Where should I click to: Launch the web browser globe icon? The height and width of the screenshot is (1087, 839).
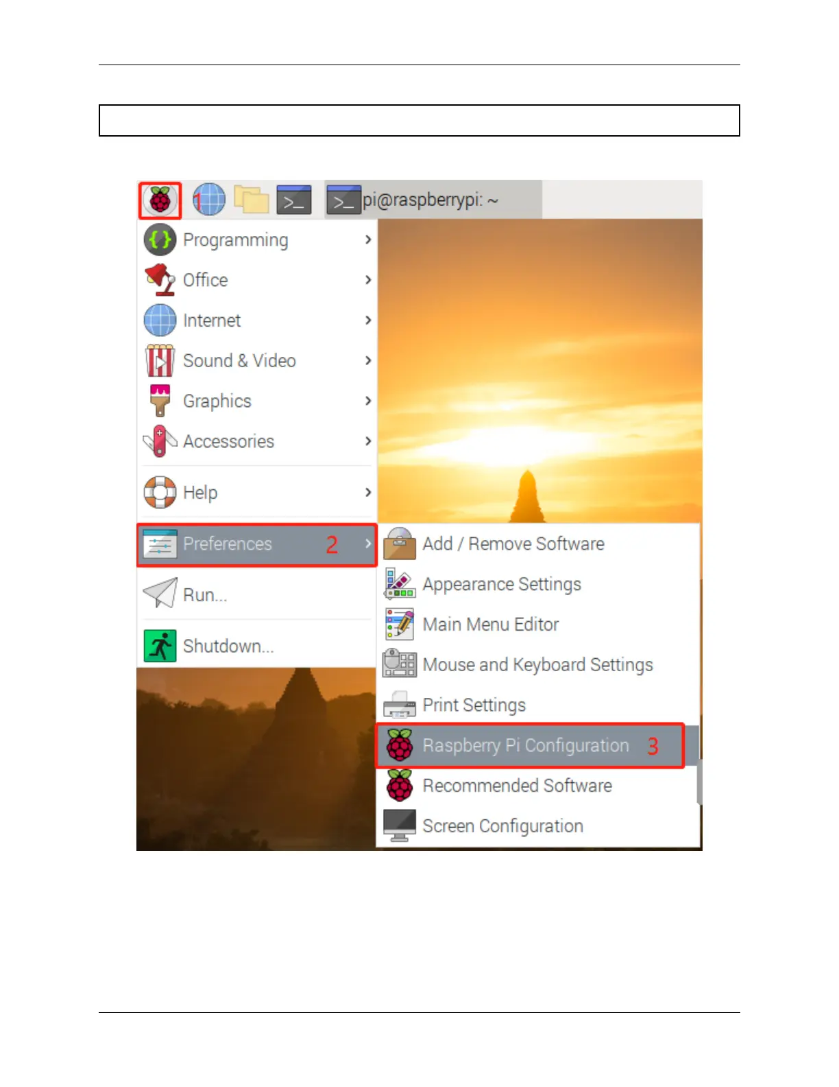(209, 200)
